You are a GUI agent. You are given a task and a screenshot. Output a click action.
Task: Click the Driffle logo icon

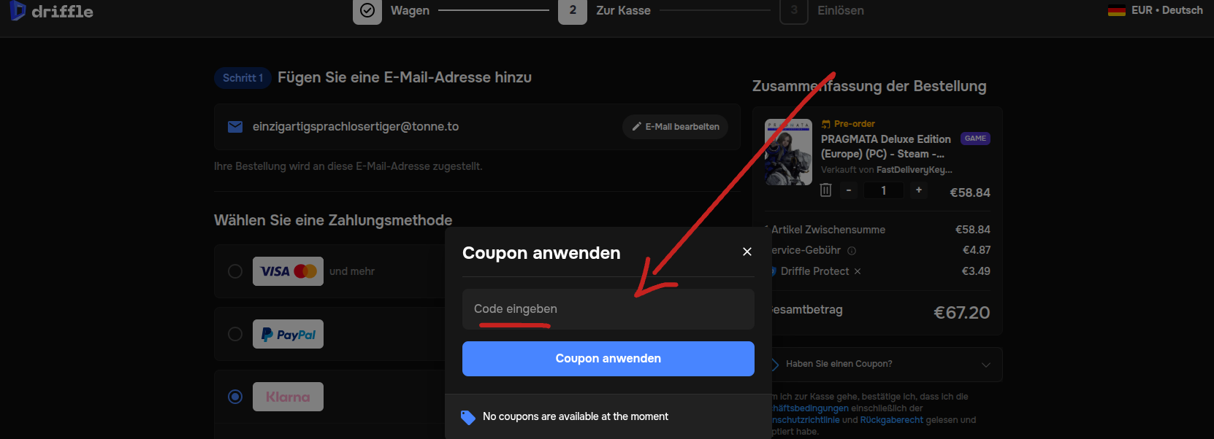coord(18,10)
